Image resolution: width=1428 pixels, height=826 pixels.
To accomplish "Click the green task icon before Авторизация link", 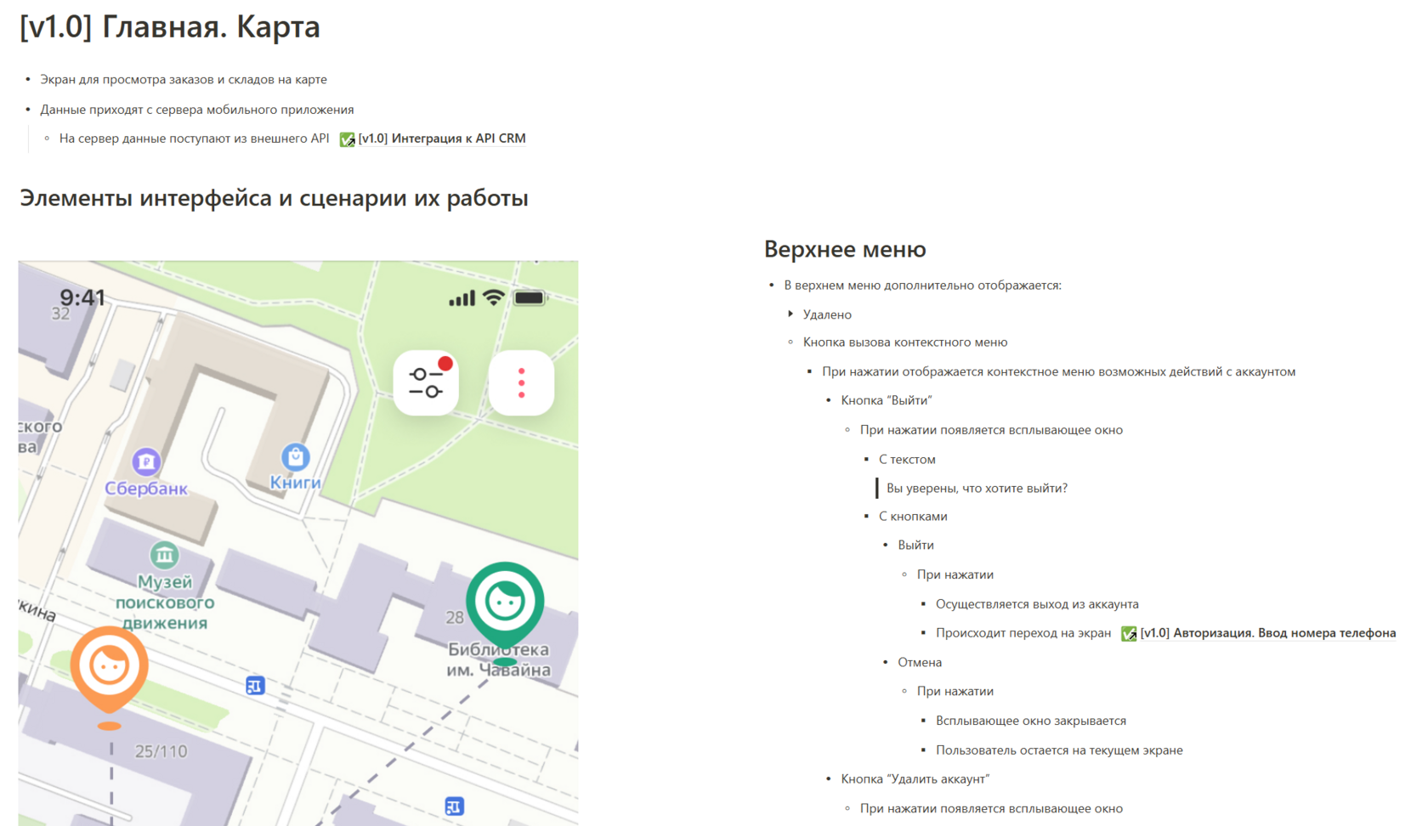I will pos(1129,634).
